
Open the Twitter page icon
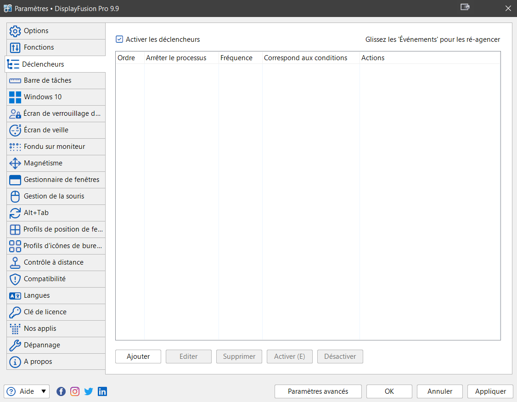click(88, 391)
